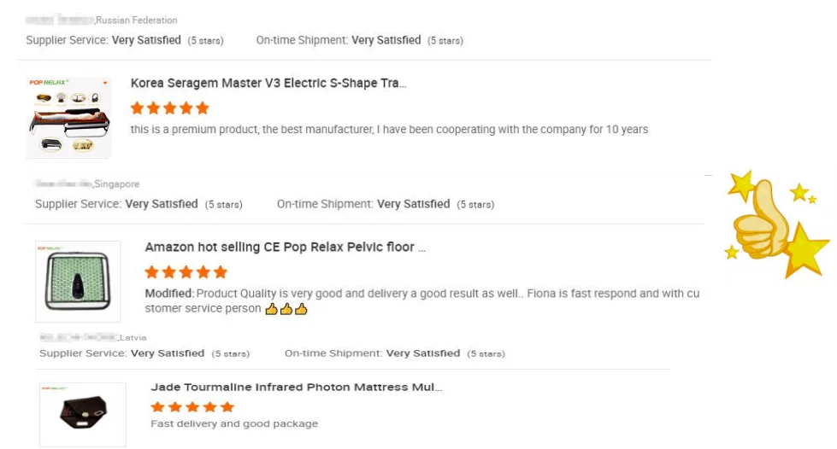This screenshot has width=837, height=449.
Task: Click the Pelvic floor product star rating
Action: 186,272
